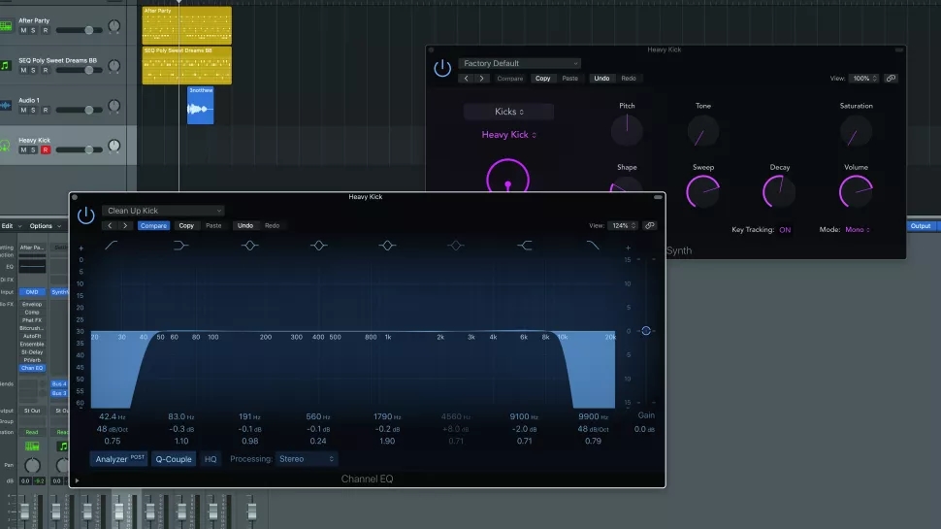The width and height of the screenshot is (941, 529).
Task: Mute the After Party track
Action: click(22, 30)
